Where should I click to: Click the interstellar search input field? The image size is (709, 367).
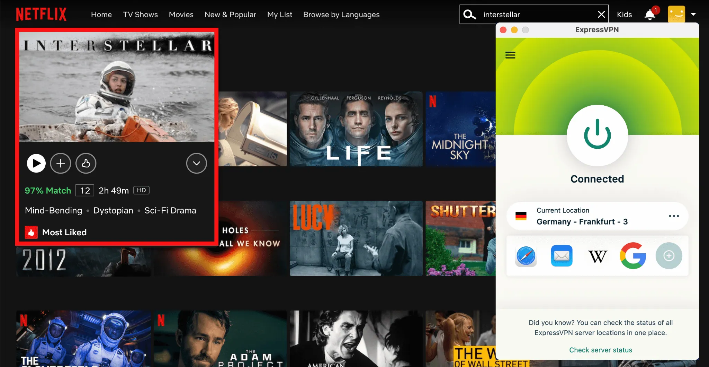[x=534, y=15]
